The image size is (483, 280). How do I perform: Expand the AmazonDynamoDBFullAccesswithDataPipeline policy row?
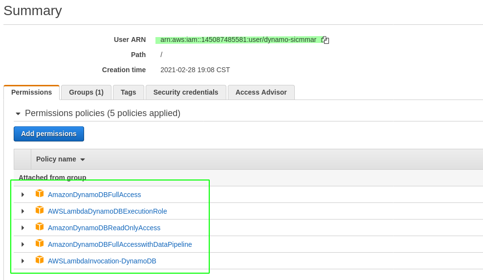[23, 244]
